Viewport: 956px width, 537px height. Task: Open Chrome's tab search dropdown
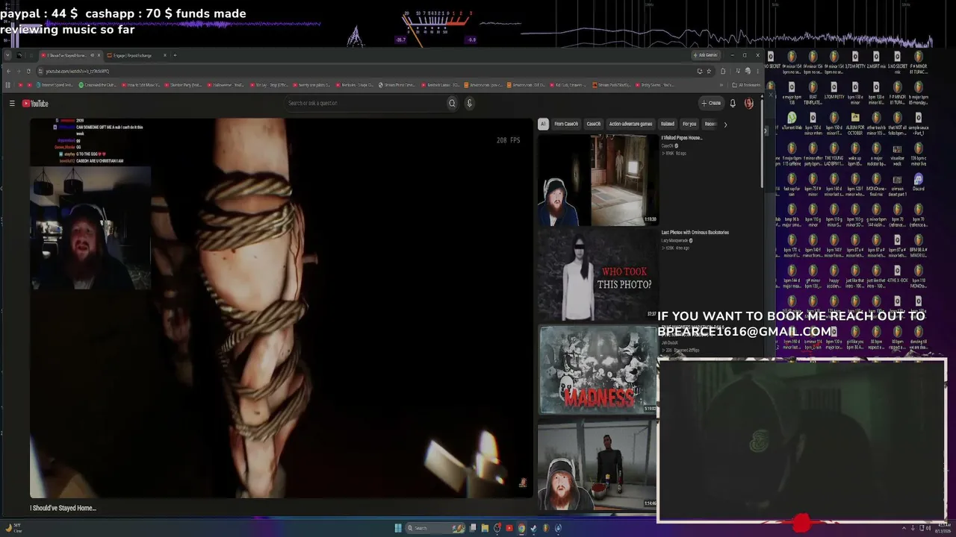[7, 55]
